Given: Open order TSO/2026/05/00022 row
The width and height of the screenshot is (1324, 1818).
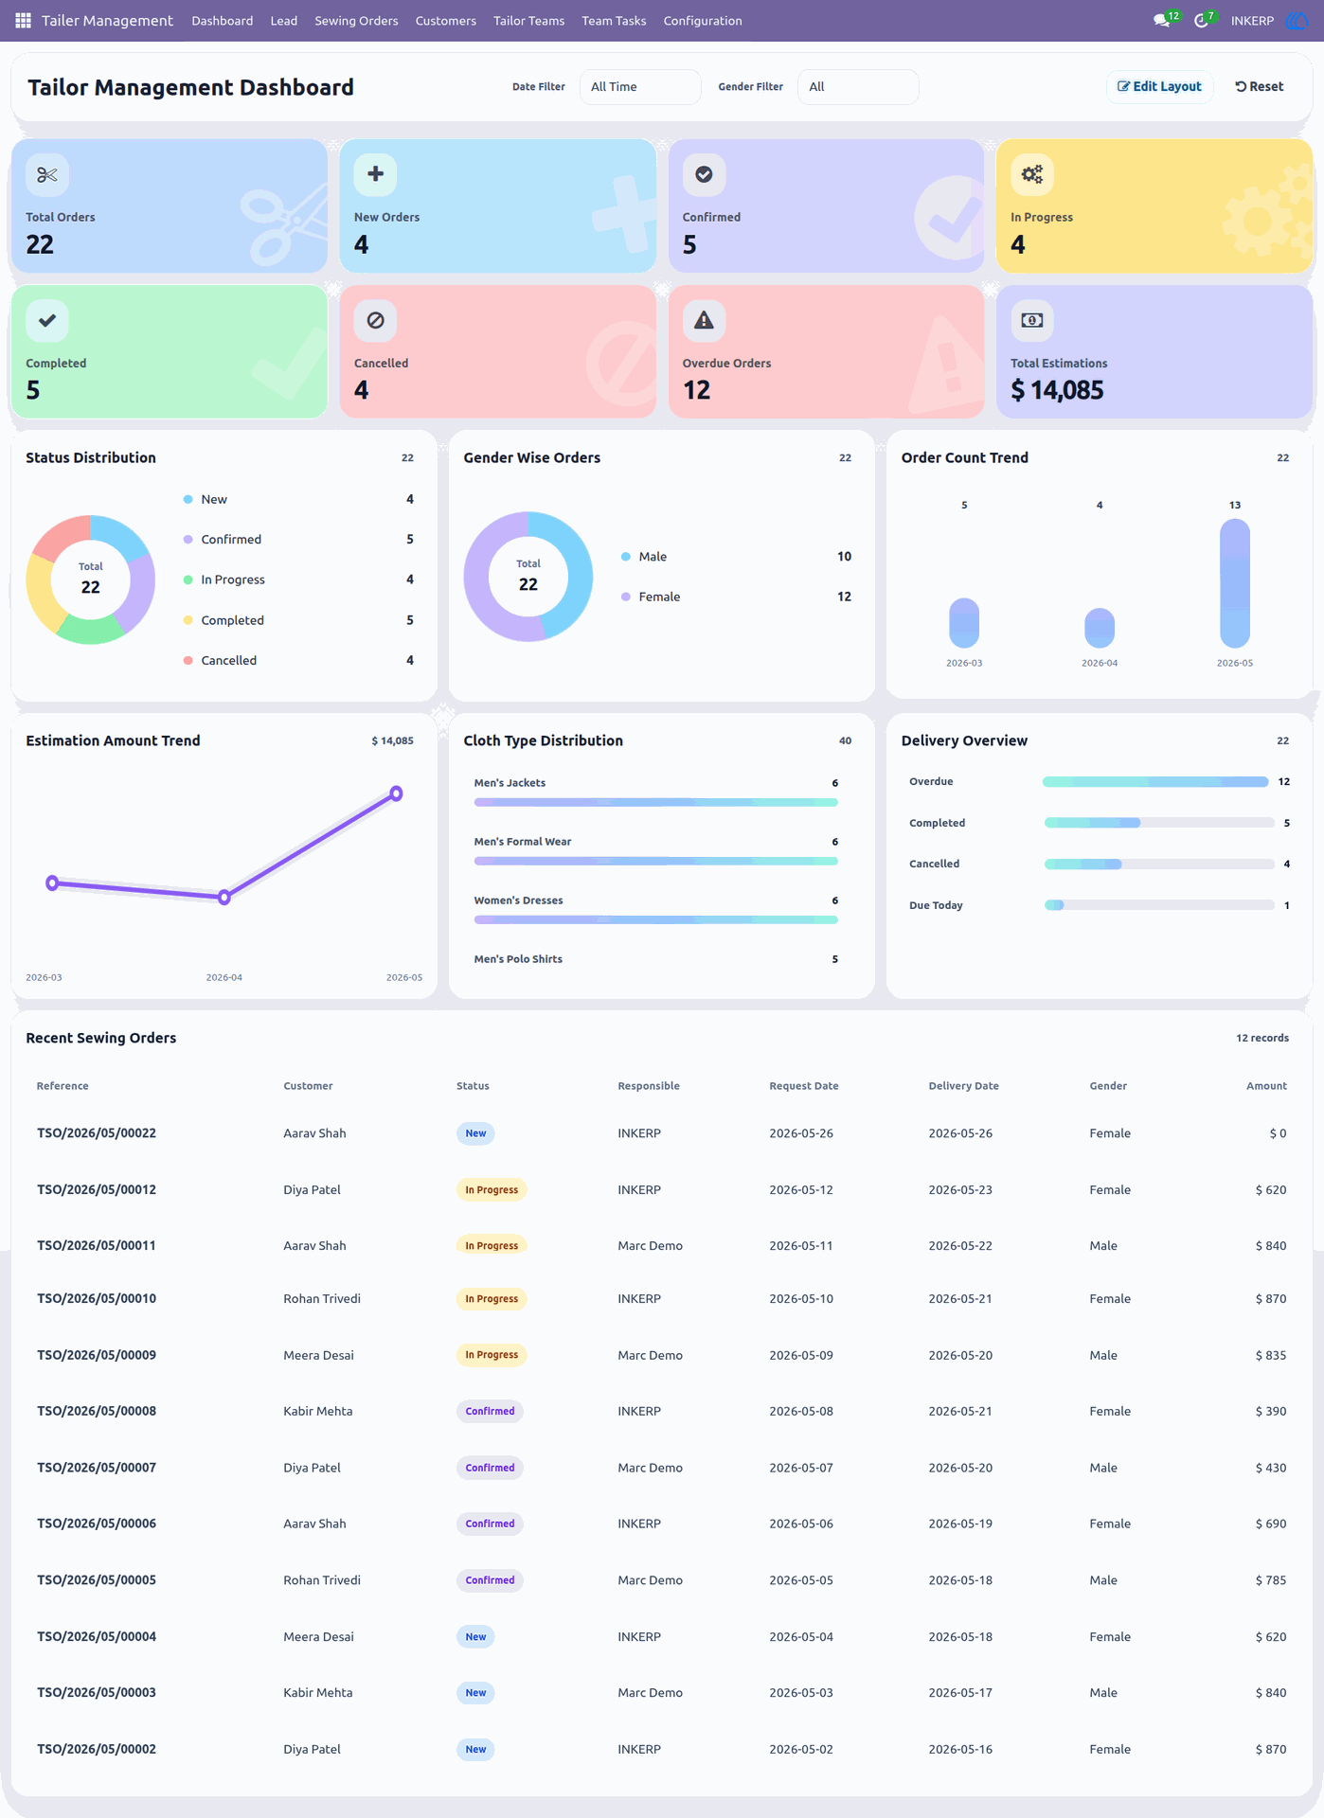Looking at the screenshot, I should pyautogui.click(x=662, y=1133).
